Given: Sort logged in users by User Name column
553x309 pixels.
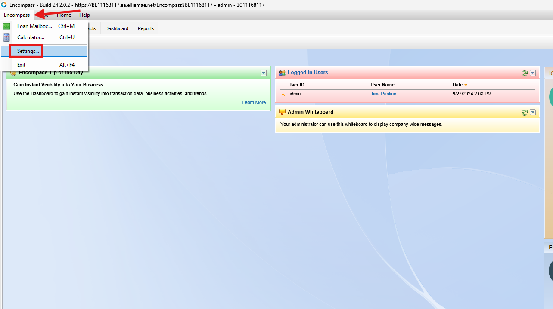Looking at the screenshot, I should (x=382, y=85).
